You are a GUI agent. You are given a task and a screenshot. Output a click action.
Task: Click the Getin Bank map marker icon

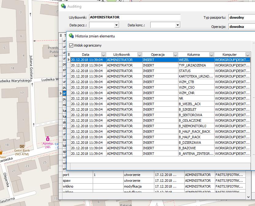(22, 147)
